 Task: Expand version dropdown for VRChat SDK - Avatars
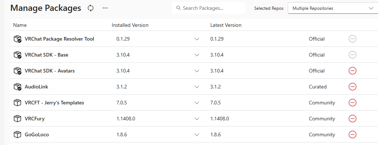point(197,71)
